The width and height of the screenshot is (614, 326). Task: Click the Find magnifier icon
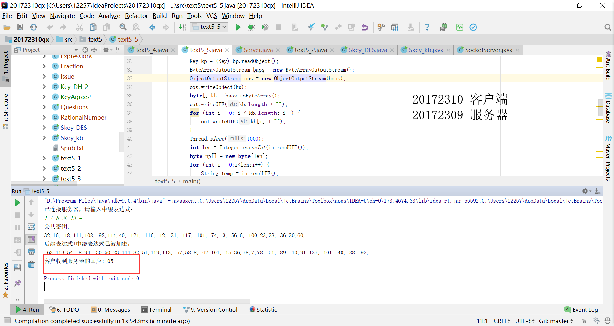pyautogui.click(x=123, y=27)
